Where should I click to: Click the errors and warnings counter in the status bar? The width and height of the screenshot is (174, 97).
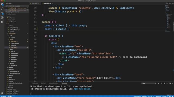[10, 96]
